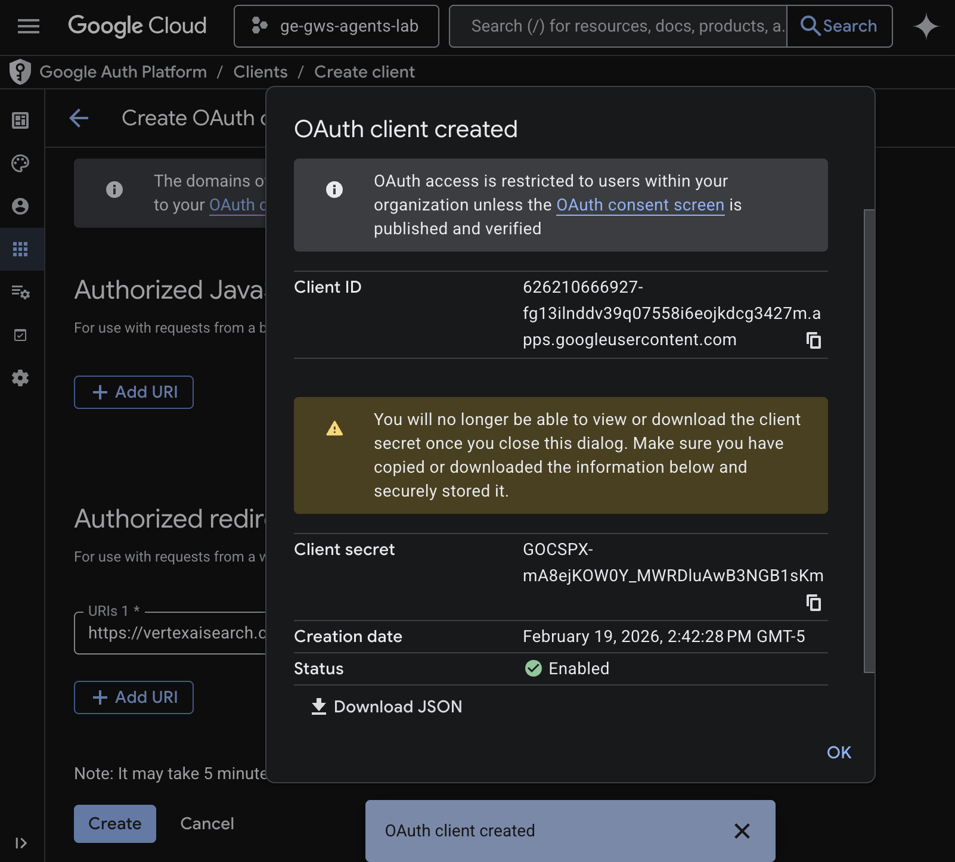Open the ge-gws-agents-lab project picker
Viewport: 955px width, 862px height.
[x=336, y=26]
